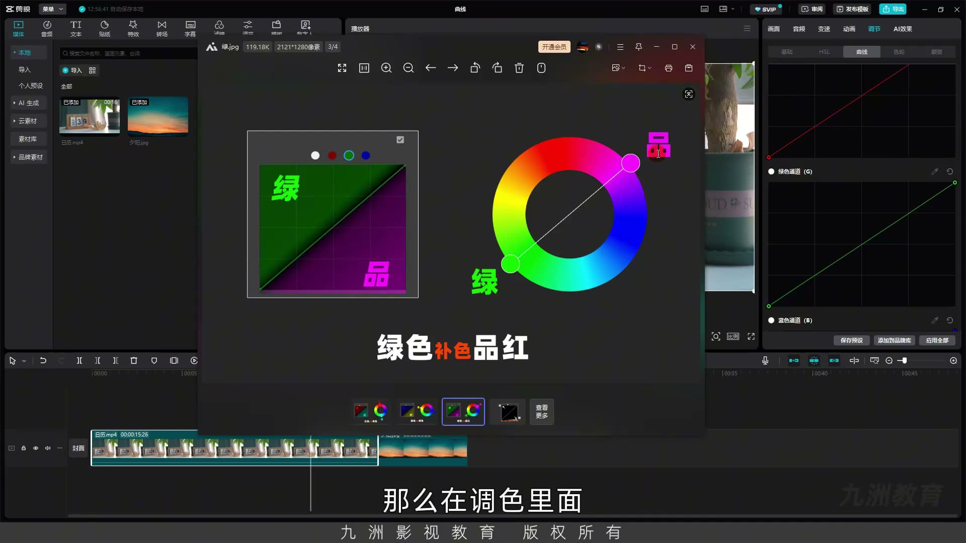Viewport: 966px width, 543px height.
Task: Select the 夕阳.jpg media thumbnail
Action: (x=158, y=116)
